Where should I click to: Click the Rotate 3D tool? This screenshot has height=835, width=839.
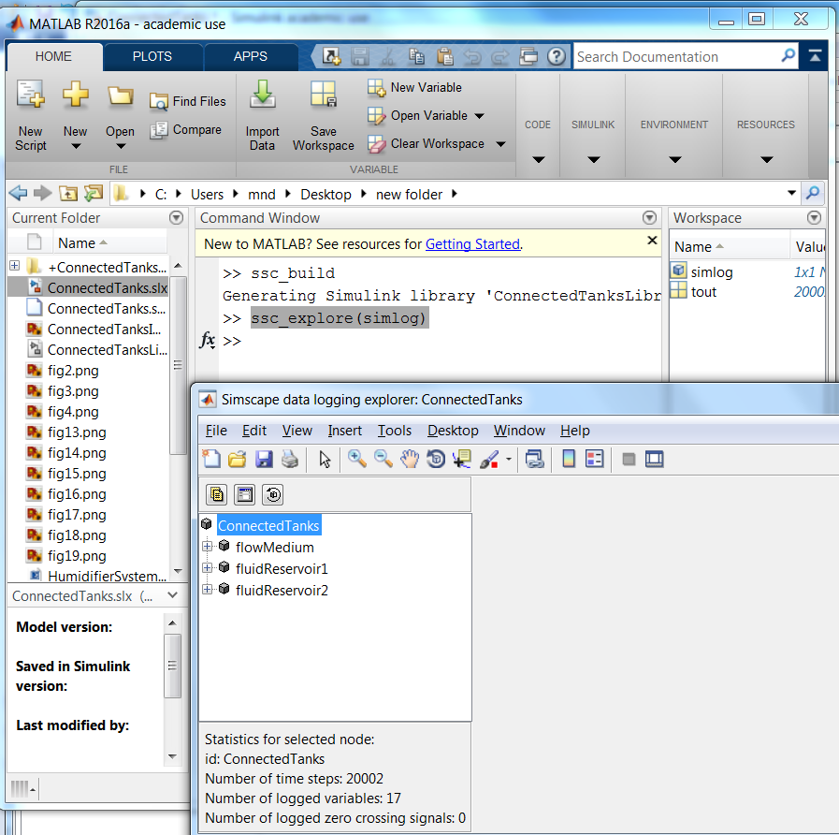pyautogui.click(x=435, y=459)
